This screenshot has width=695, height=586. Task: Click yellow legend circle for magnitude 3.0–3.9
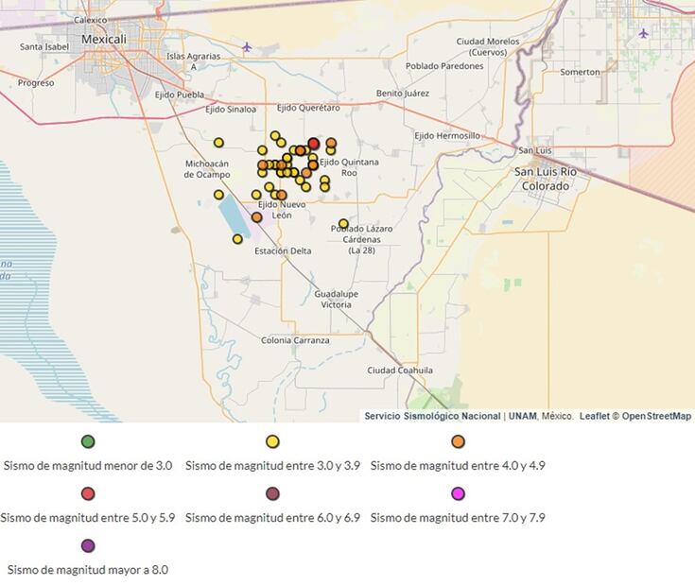coord(272,441)
